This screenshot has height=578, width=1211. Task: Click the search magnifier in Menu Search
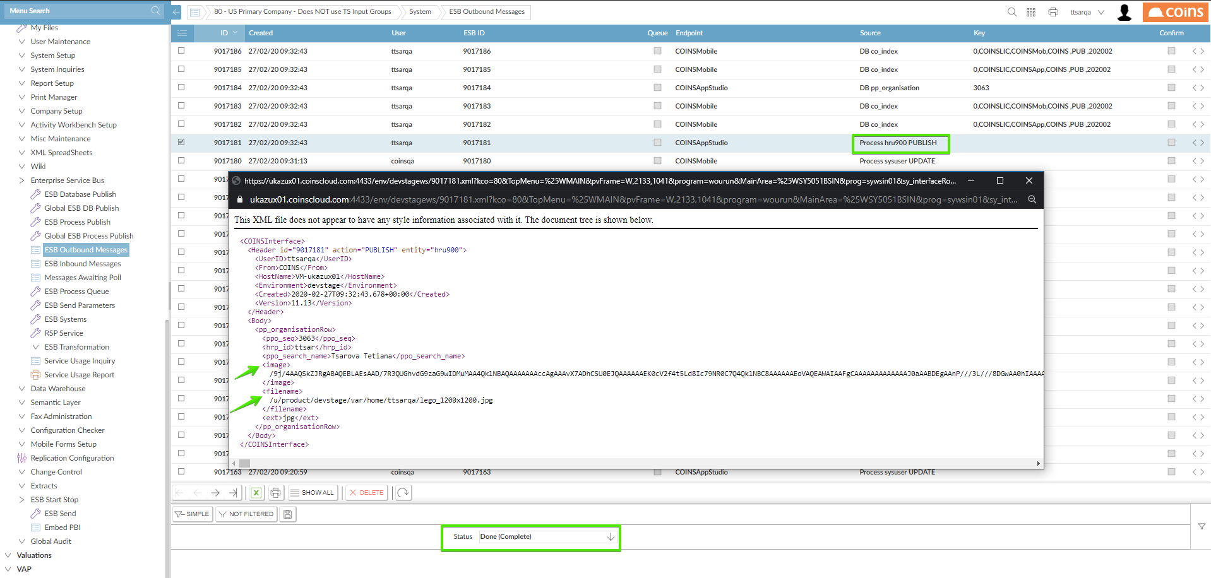coord(155,11)
